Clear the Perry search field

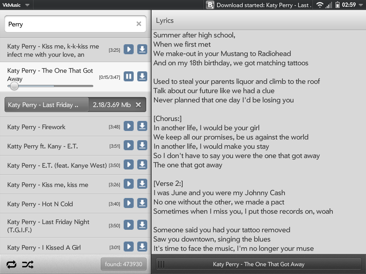(x=139, y=24)
